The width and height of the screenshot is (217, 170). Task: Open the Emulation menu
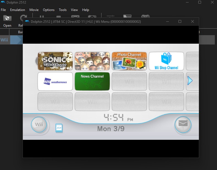coord(18,10)
